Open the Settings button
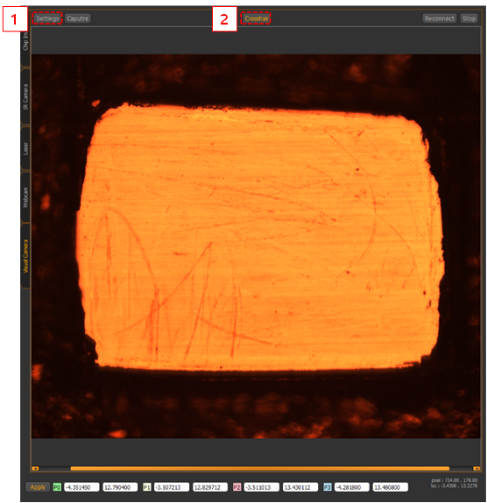 point(47,18)
